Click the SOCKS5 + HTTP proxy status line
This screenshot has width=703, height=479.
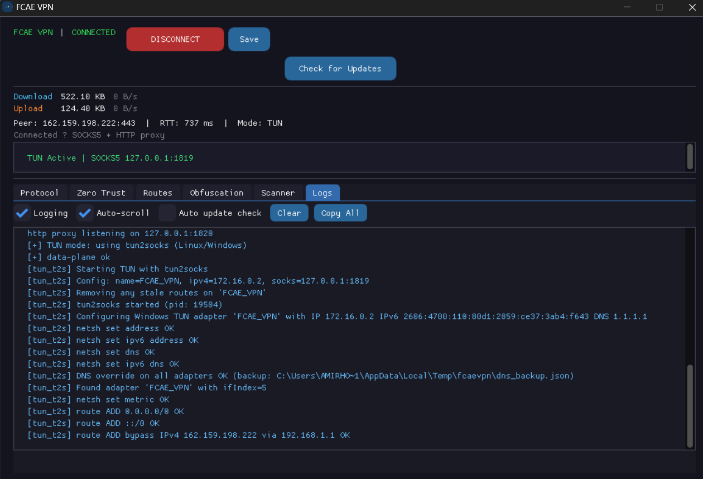[89, 135]
